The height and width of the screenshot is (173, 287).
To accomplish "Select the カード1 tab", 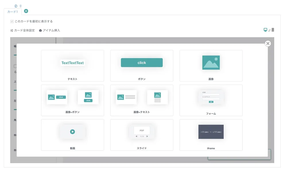I will click(x=13, y=12).
